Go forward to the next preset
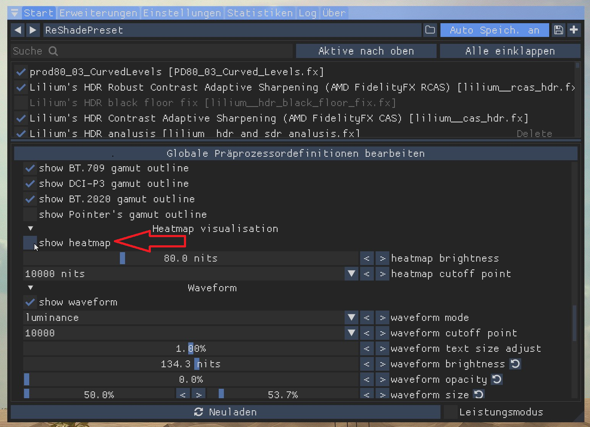Viewport: 590px width, 427px height. [33, 30]
